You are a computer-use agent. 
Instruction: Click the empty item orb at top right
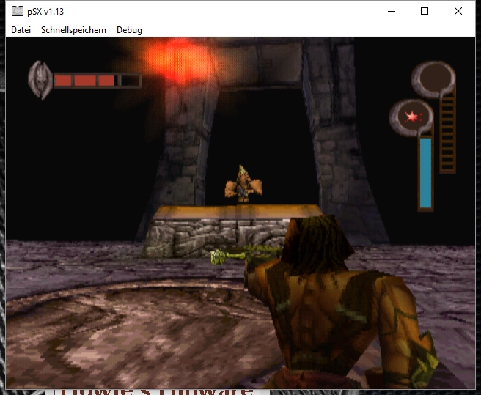coord(434,78)
